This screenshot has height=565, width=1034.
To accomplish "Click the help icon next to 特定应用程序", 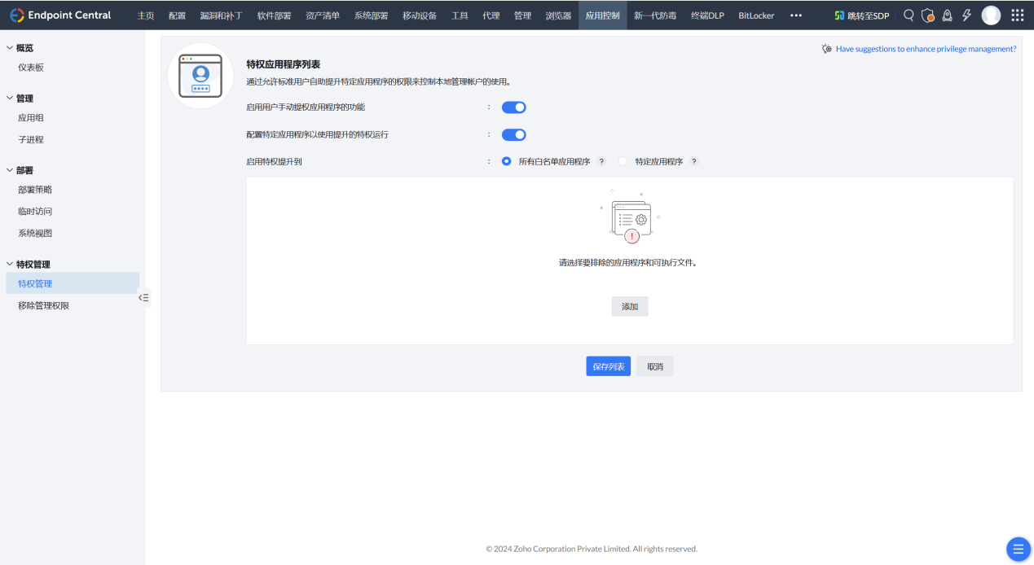I will coord(694,162).
